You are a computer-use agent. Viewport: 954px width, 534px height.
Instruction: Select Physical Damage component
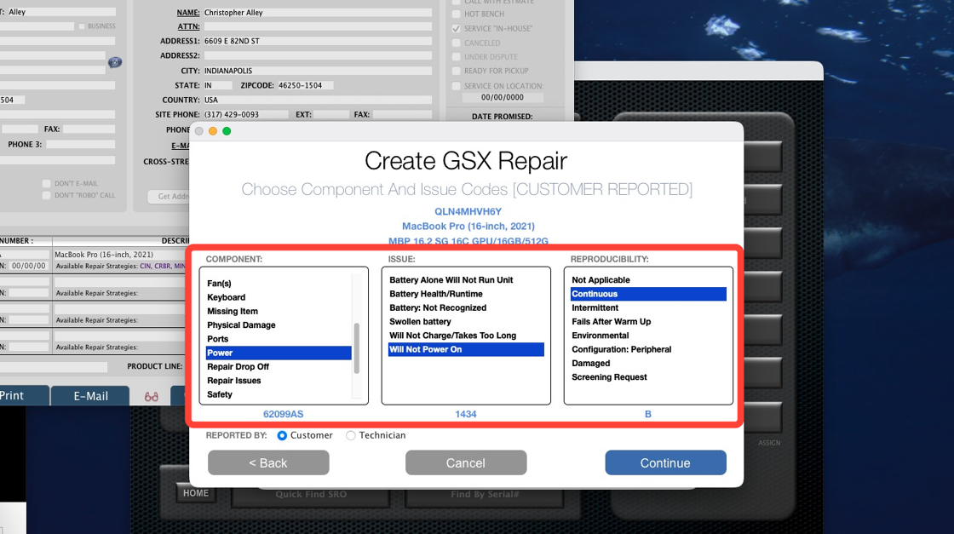point(279,324)
